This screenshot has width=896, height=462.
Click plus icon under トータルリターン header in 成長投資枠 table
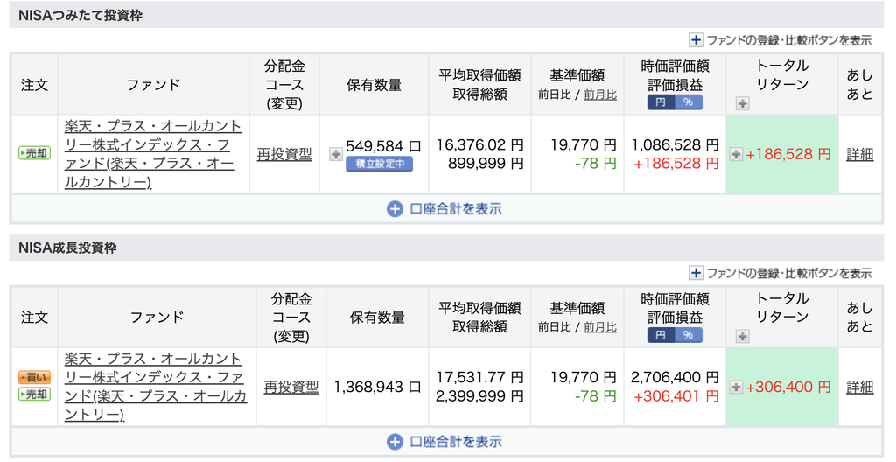coord(742,336)
